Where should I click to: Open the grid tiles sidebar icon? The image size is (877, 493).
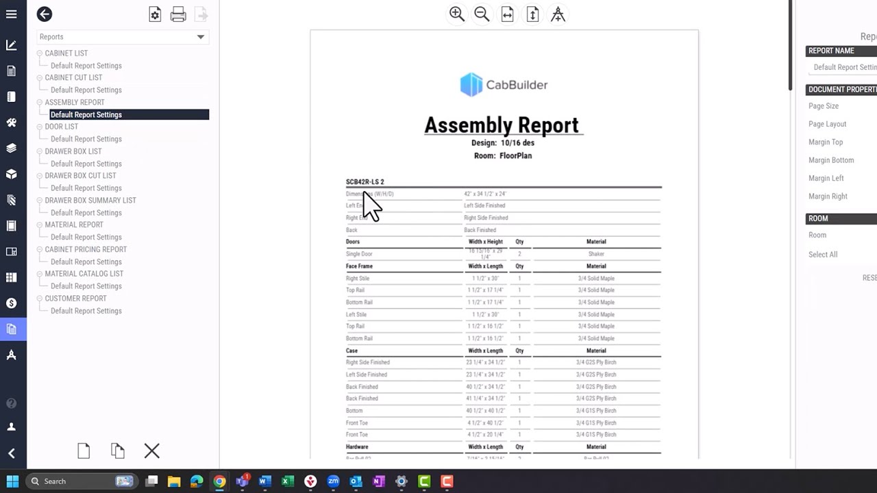point(11,277)
